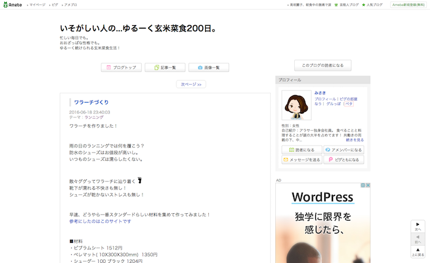
Task: Go to ブログトップ
Action: [121, 68]
